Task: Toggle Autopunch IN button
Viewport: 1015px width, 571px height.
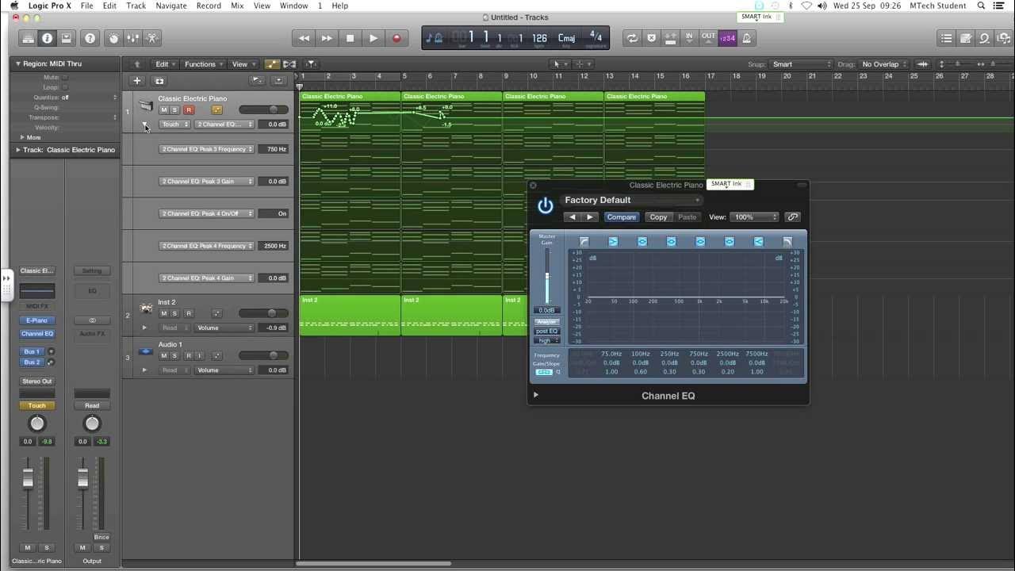Action: (689, 38)
